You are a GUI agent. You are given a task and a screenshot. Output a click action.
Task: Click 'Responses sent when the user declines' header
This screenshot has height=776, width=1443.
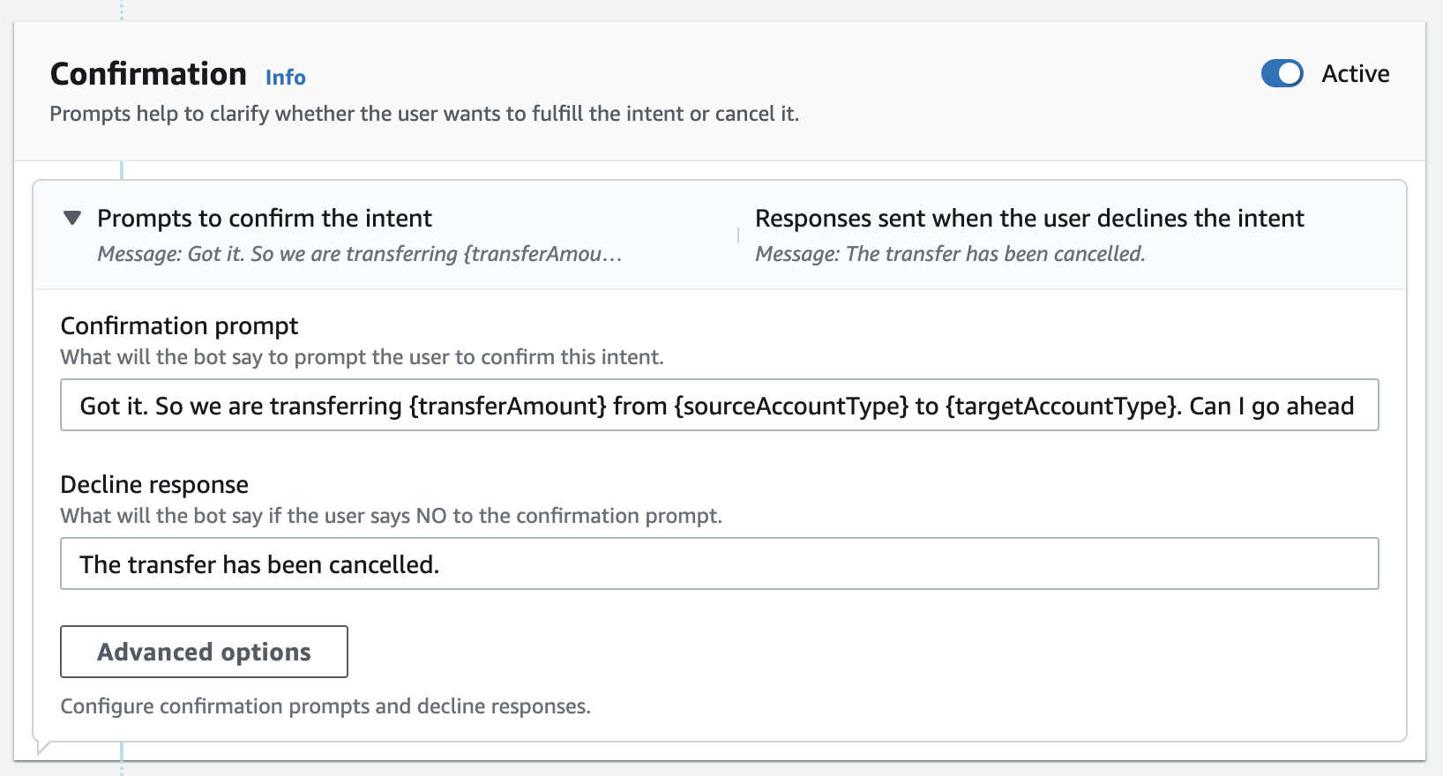pyautogui.click(x=1029, y=218)
